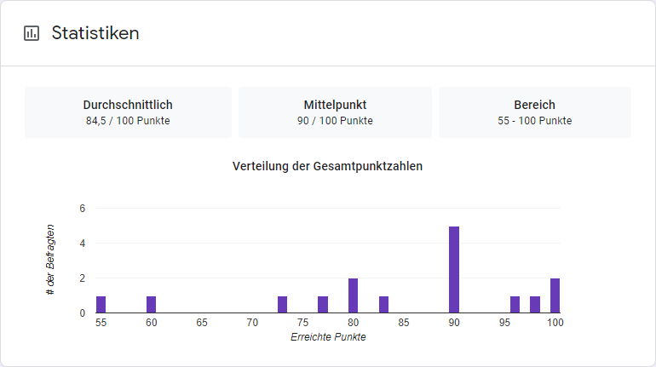Click the x-axis label Erreichte Punkte

point(328,337)
